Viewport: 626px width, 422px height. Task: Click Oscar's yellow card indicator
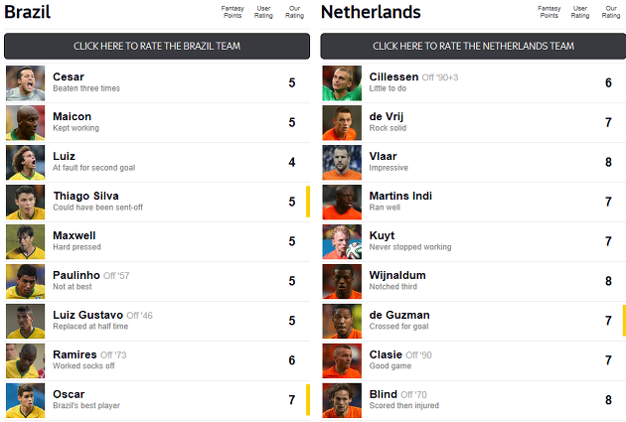(x=308, y=400)
